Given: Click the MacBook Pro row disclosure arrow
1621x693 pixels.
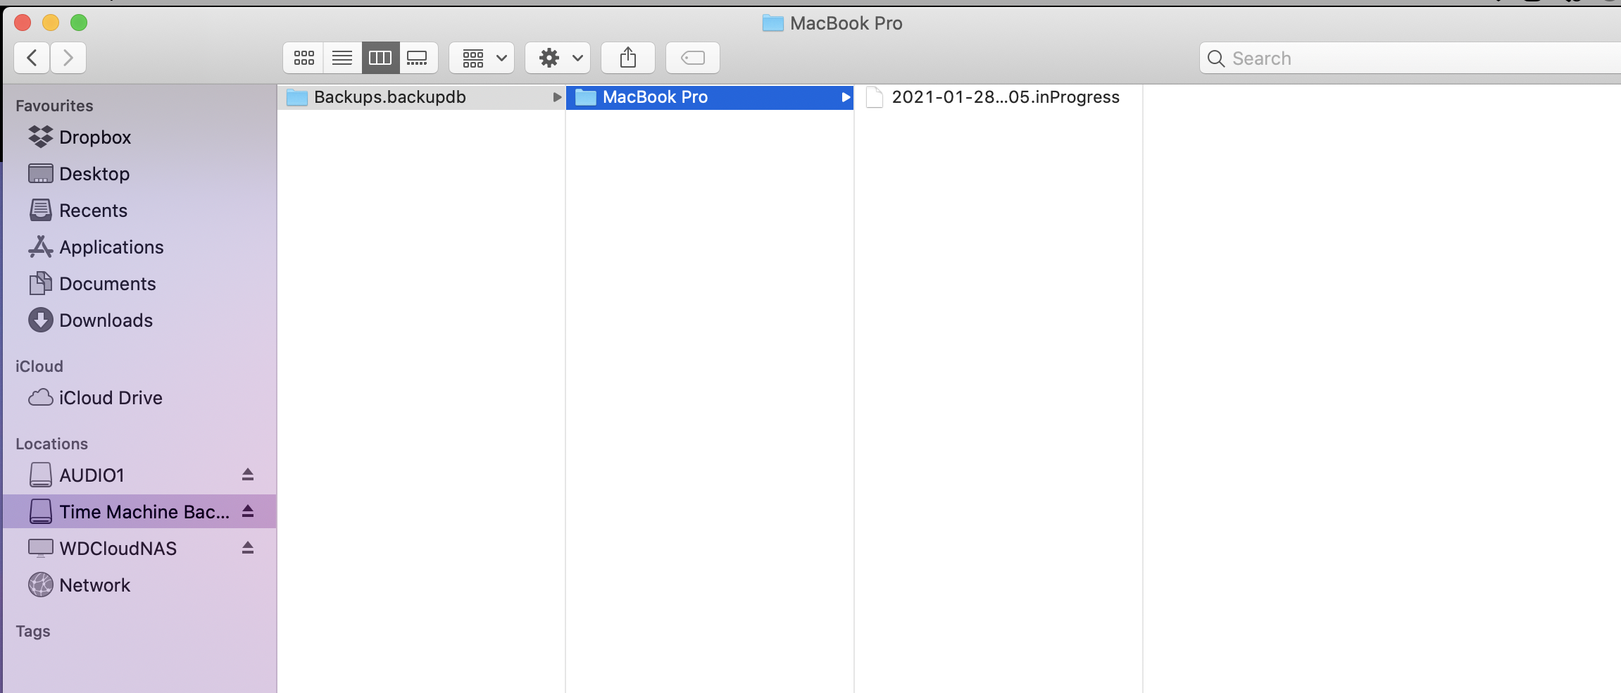Looking at the screenshot, I should click(846, 97).
